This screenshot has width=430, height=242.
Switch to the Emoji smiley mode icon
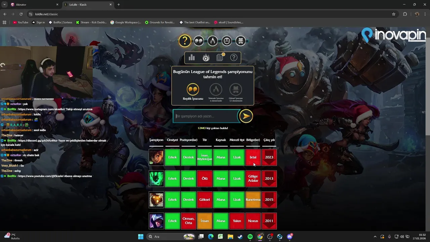(x=226, y=41)
